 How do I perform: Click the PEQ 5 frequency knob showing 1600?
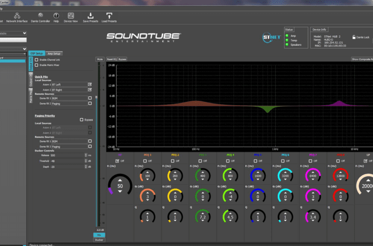click(x=258, y=176)
